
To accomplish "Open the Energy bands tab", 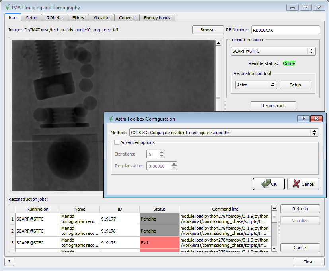I will 157,17.
